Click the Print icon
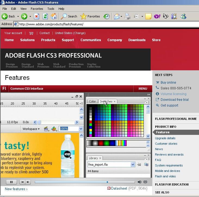Screen dimensions: 199x197 [x=128, y=16]
